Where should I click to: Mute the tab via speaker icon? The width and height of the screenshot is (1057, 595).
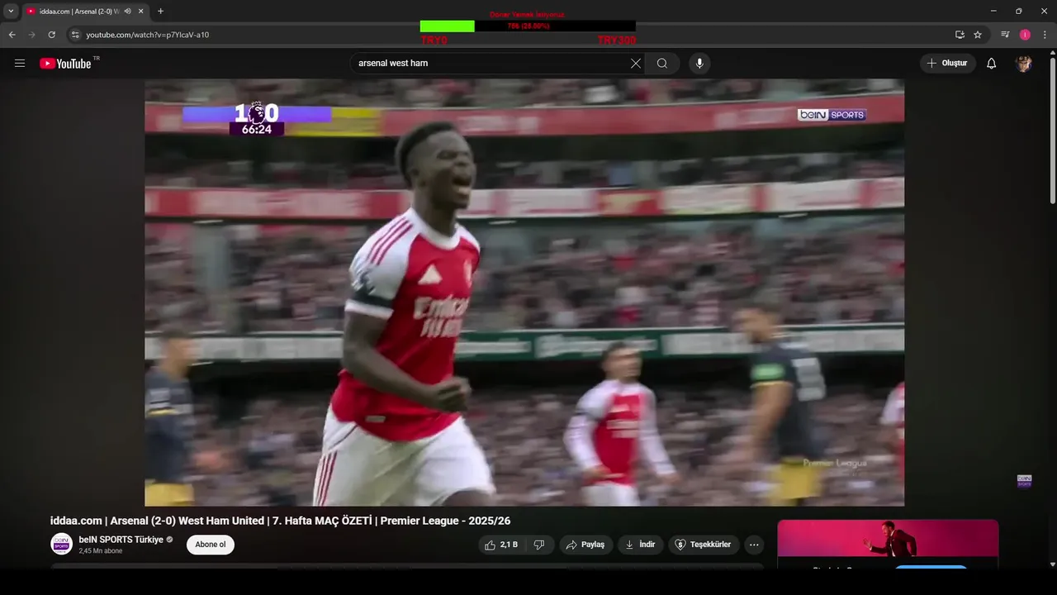(x=128, y=12)
